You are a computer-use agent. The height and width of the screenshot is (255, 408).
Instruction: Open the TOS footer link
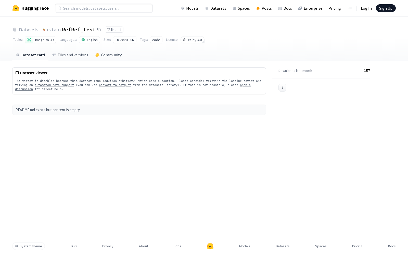click(x=73, y=246)
